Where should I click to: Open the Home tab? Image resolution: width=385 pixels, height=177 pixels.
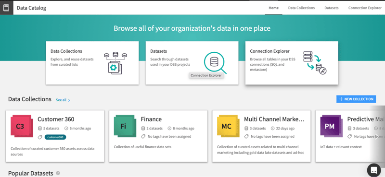273,8
